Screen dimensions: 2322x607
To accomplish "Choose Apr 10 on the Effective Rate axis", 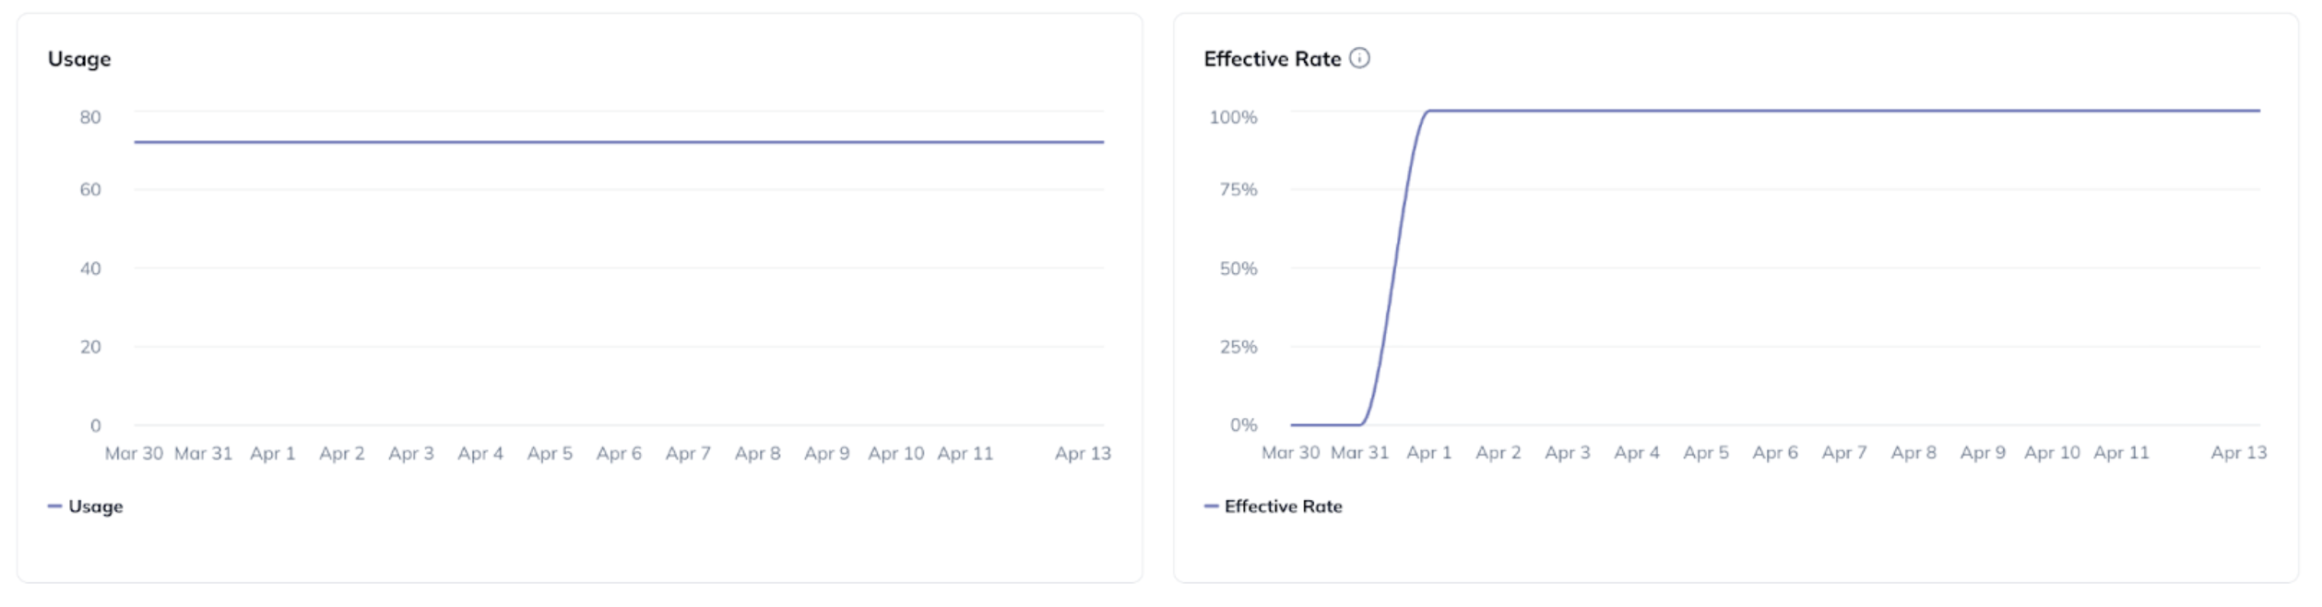I will coord(2052,453).
